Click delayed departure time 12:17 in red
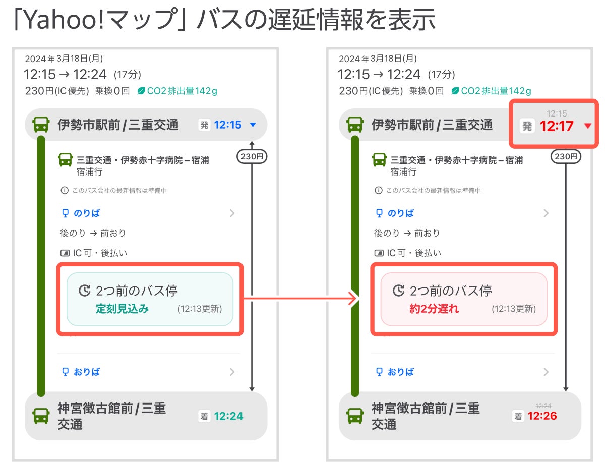This screenshot has height=462, width=605. [x=557, y=127]
